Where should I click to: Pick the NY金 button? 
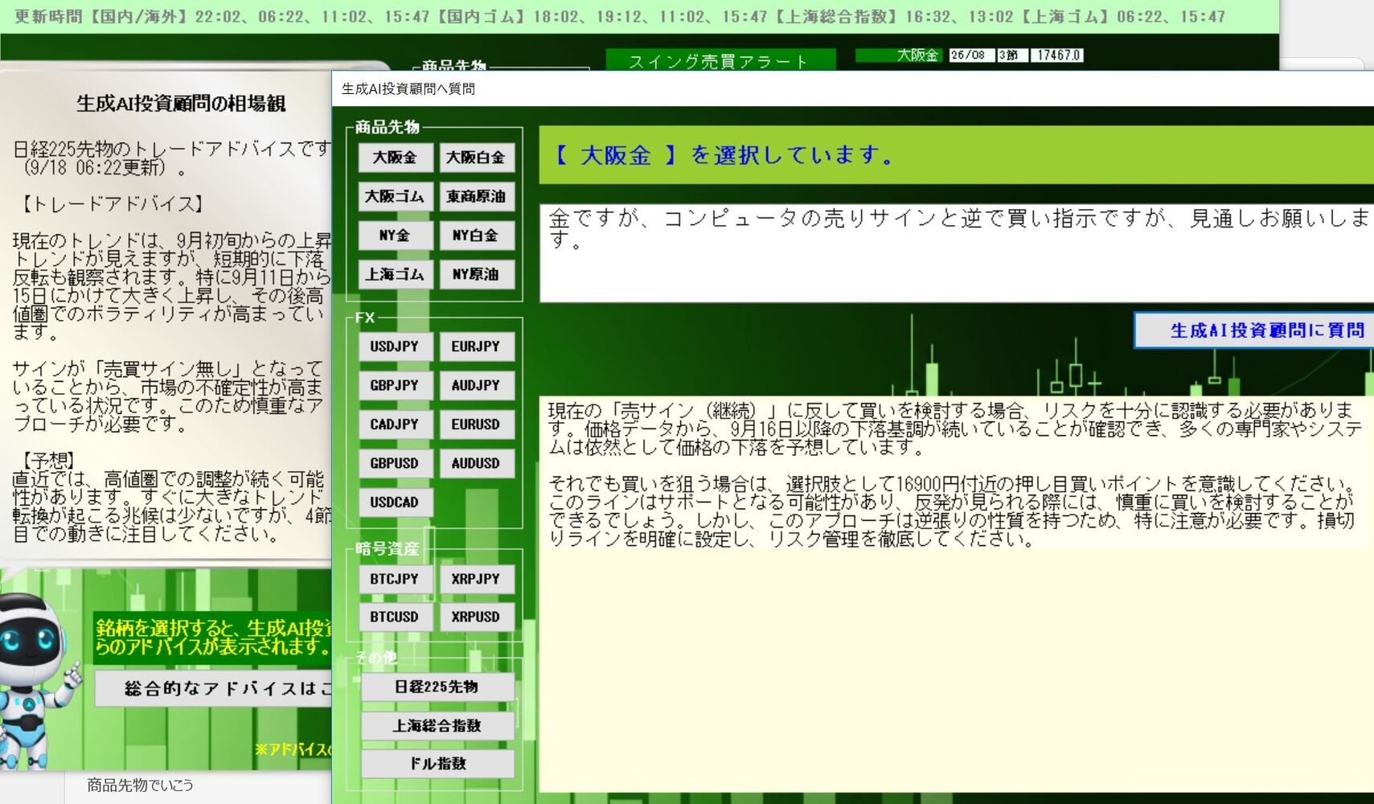pos(395,236)
